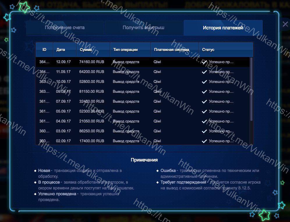Click Успешно пр… status in the 07.09.17 row

(221, 102)
